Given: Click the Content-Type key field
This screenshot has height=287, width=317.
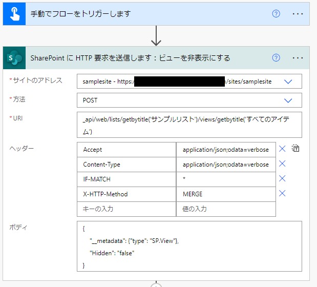Looking at the screenshot, I should click(x=126, y=165).
